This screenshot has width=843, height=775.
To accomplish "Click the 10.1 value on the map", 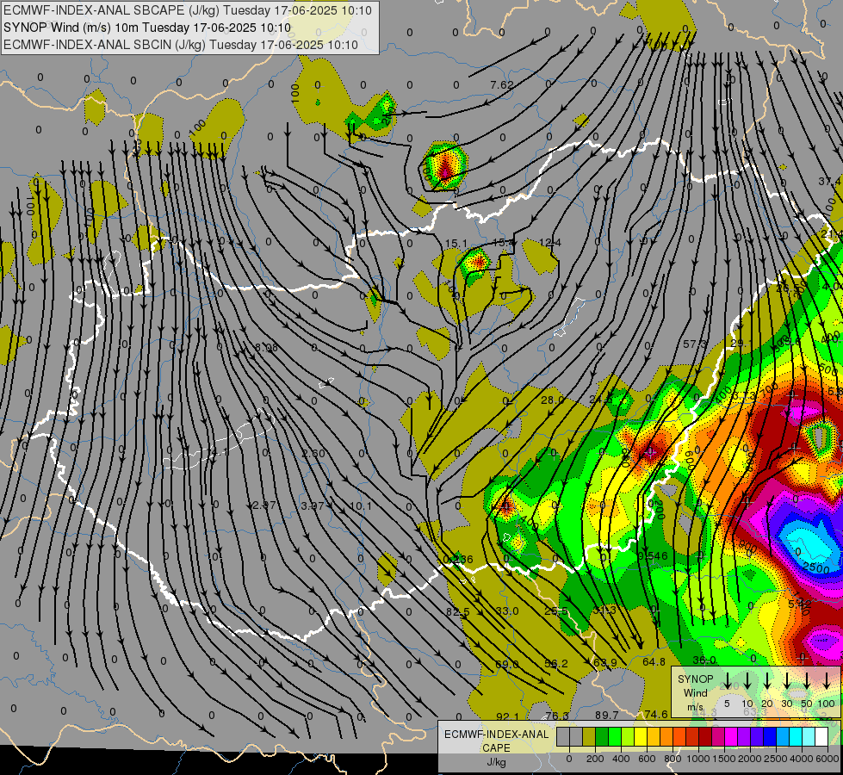I will pyautogui.click(x=360, y=506).
